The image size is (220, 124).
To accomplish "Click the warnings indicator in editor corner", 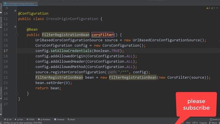I will [x=208, y=8].
